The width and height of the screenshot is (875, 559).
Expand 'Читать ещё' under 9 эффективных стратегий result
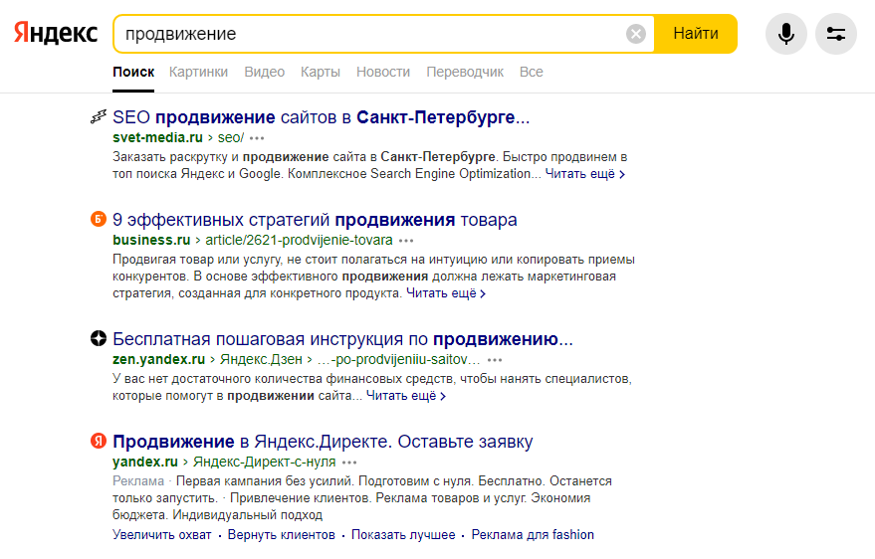pyautogui.click(x=446, y=293)
